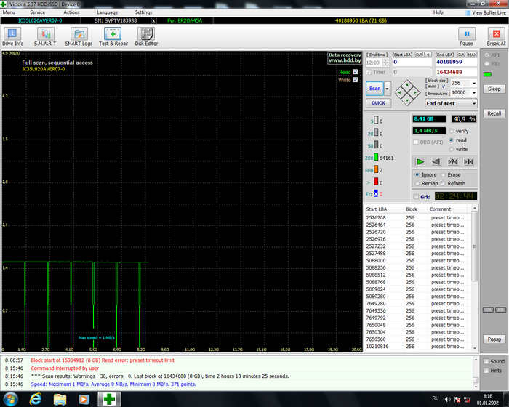Open the timeout ms dropdown
This screenshot has height=407, width=509.
[x=473, y=93]
